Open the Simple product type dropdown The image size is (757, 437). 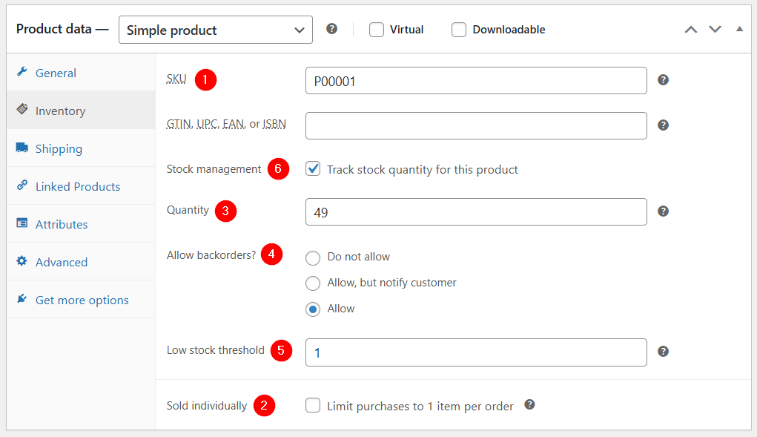point(215,30)
